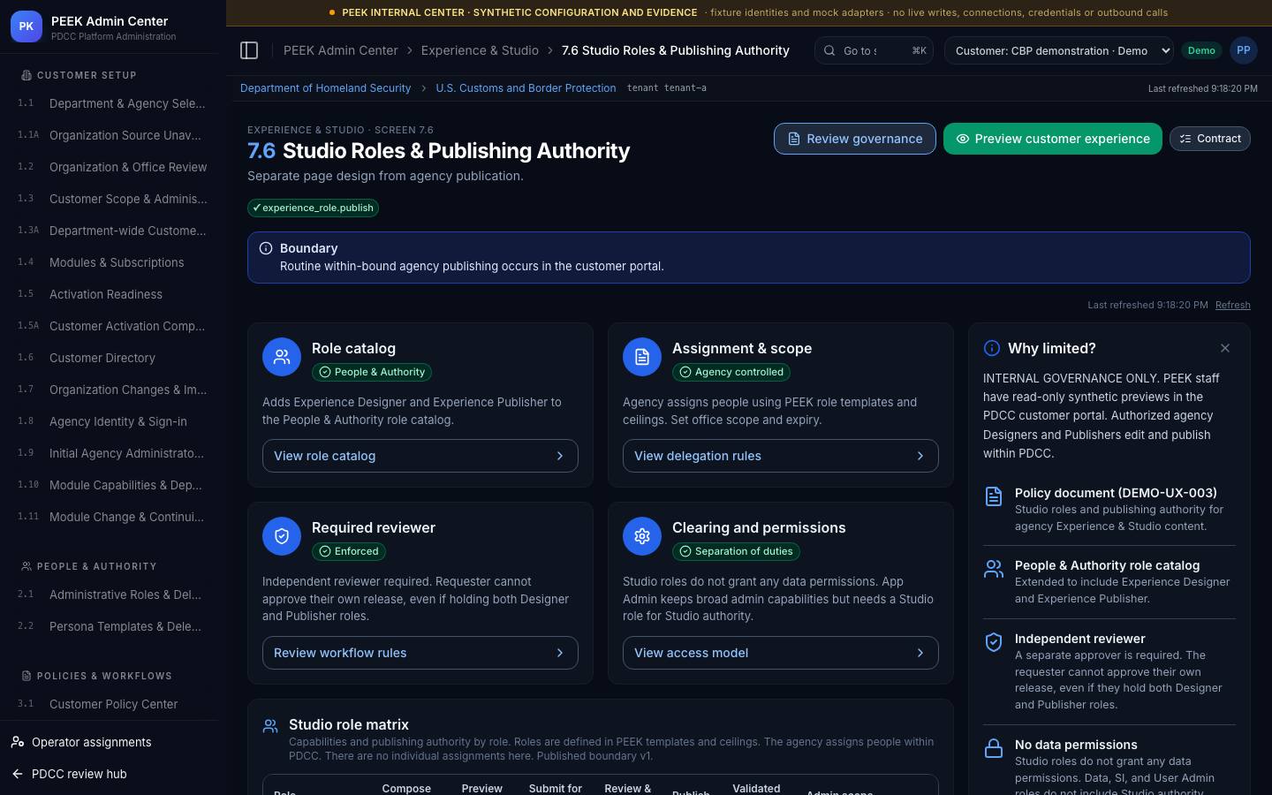Click the Boundary info icon
Viewport: 1272px width, 795px height.
(266, 248)
